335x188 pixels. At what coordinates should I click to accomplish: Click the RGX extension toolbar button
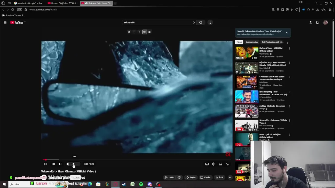click(x=144, y=32)
